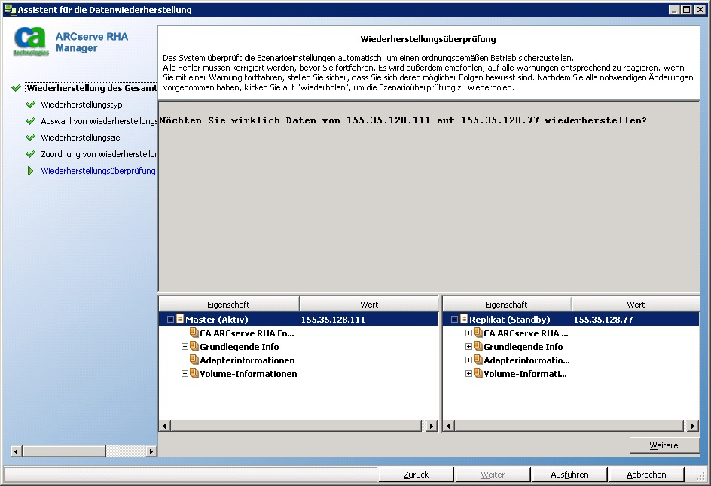Click Master panel scrollbar left arrow
Viewport: 711px width, 486px height.
pyautogui.click(x=165, y=426)
